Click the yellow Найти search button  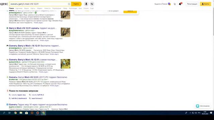click(x=76, y=4)
